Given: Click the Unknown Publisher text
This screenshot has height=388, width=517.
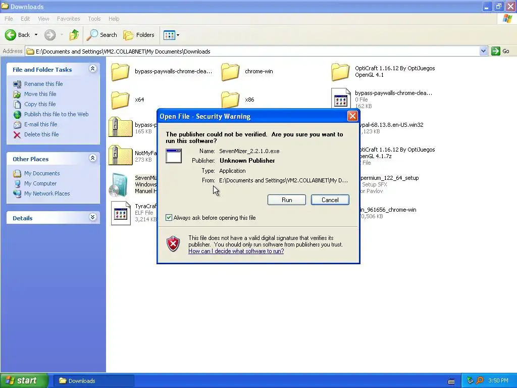Looking at the screenshot, I should (x=247, y=161).
